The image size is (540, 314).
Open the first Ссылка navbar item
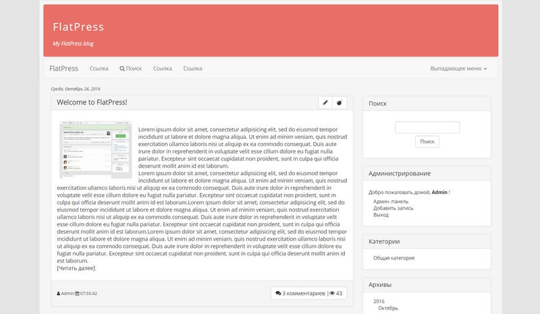click(99, 69)
